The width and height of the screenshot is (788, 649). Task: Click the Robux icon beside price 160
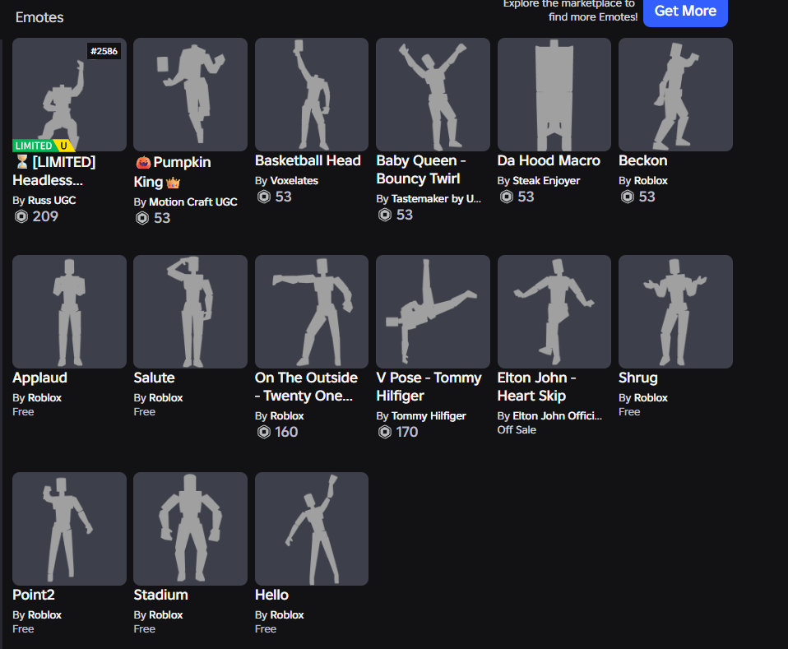coord(264,432)
